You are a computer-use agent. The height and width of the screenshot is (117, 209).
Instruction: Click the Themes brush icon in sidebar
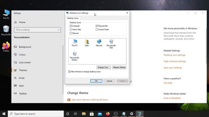click(x=15, y=70)
